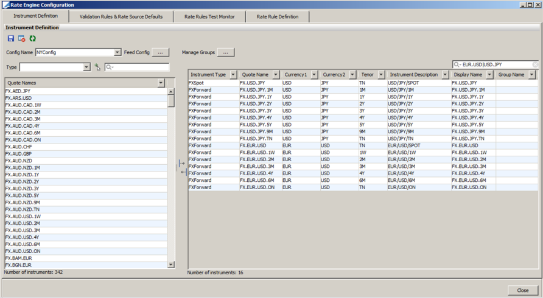Select FX.AUD.CHF in the quote list
Viewport: 543px width, 298px height.
click(86, 147)
